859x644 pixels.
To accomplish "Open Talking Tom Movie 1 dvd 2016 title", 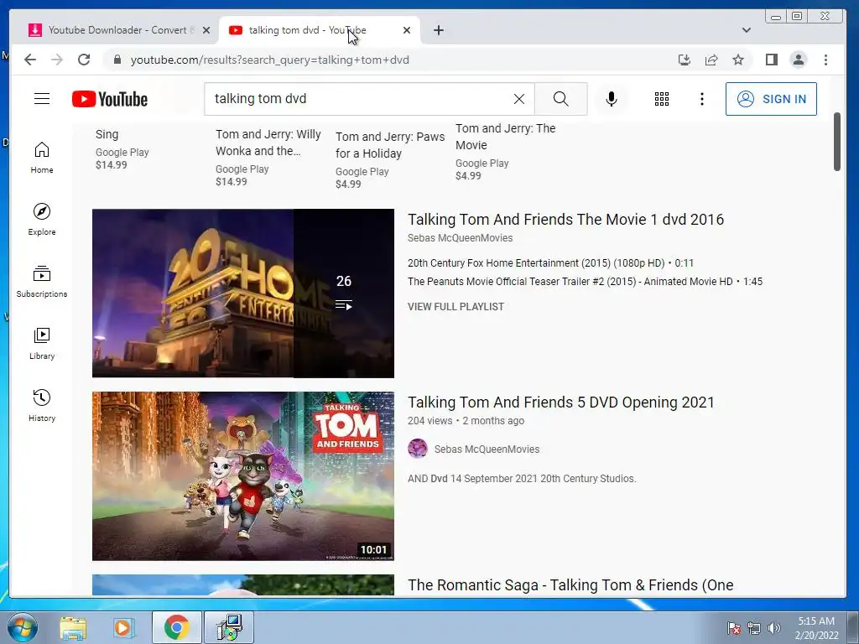I will [565, 220].
